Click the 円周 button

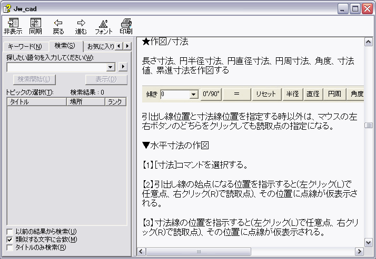pos(334,94)
